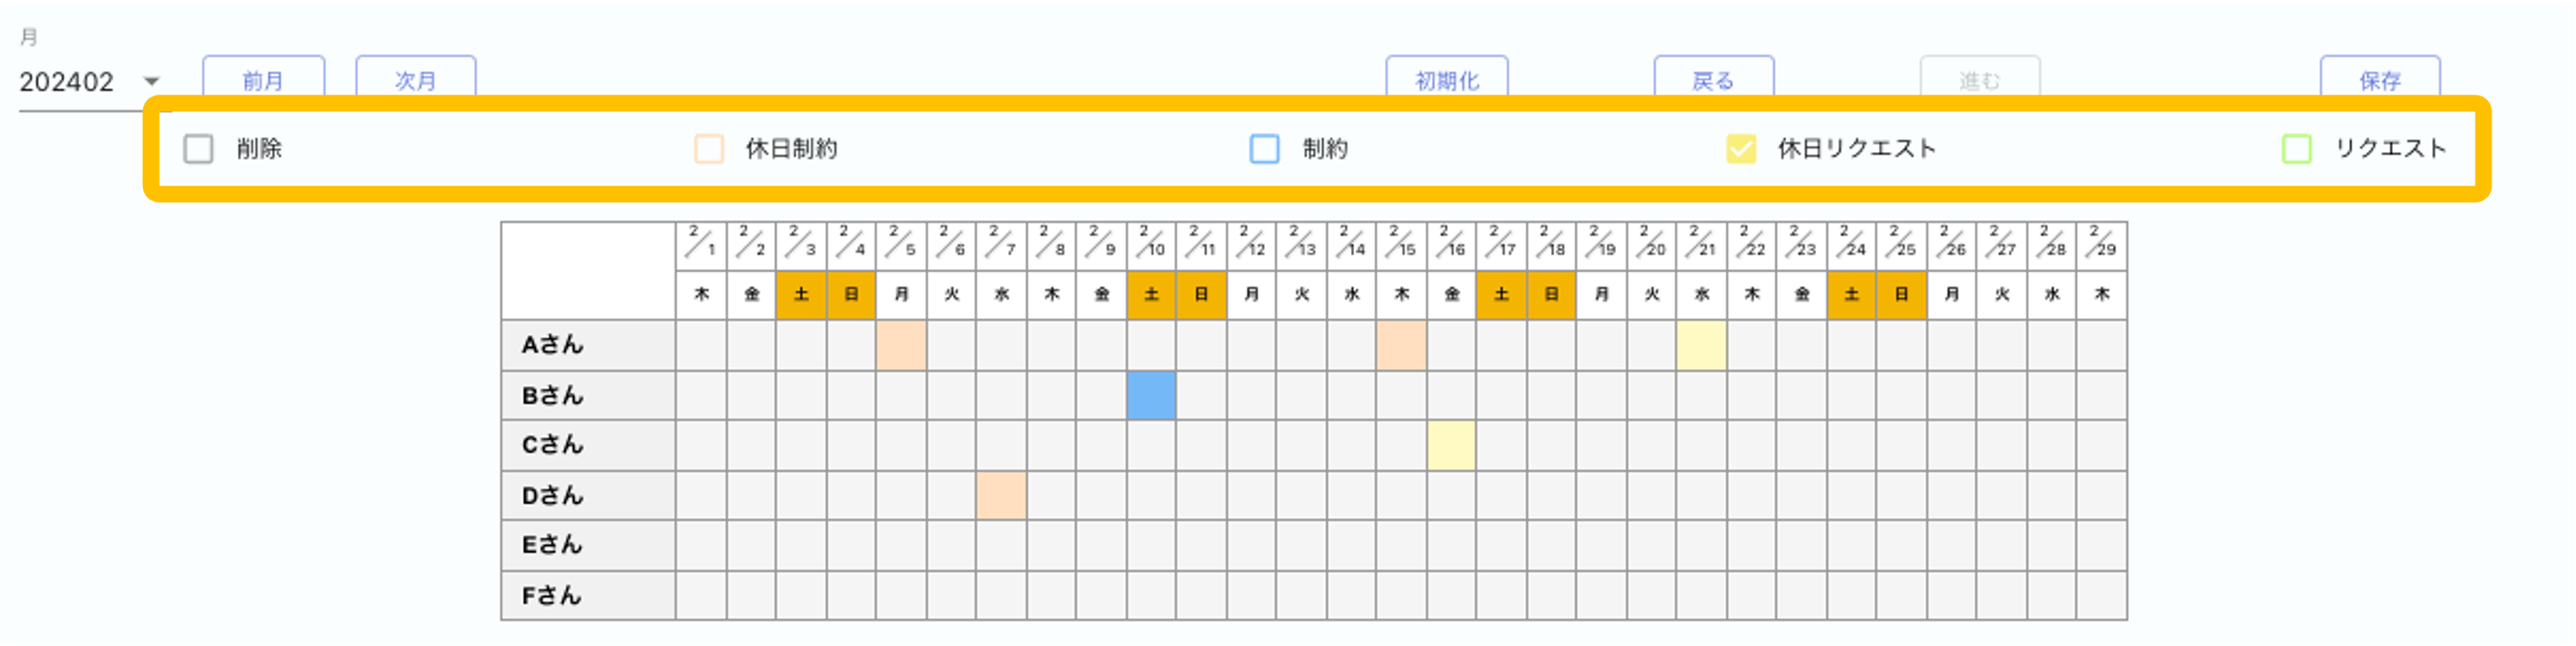Go to next month with 次月
This screenshot has height=646, width=2576.
pos(415,79)
